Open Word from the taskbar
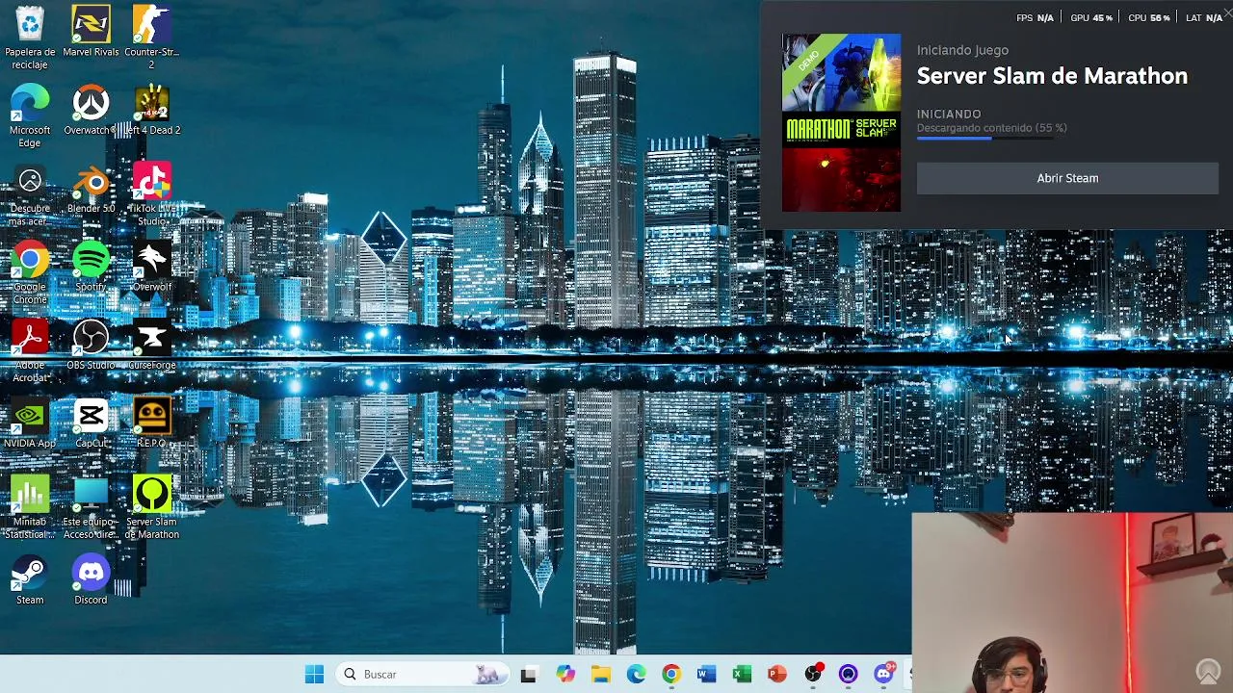 pos(707,675)
